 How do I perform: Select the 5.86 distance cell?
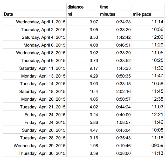(83, 122)
